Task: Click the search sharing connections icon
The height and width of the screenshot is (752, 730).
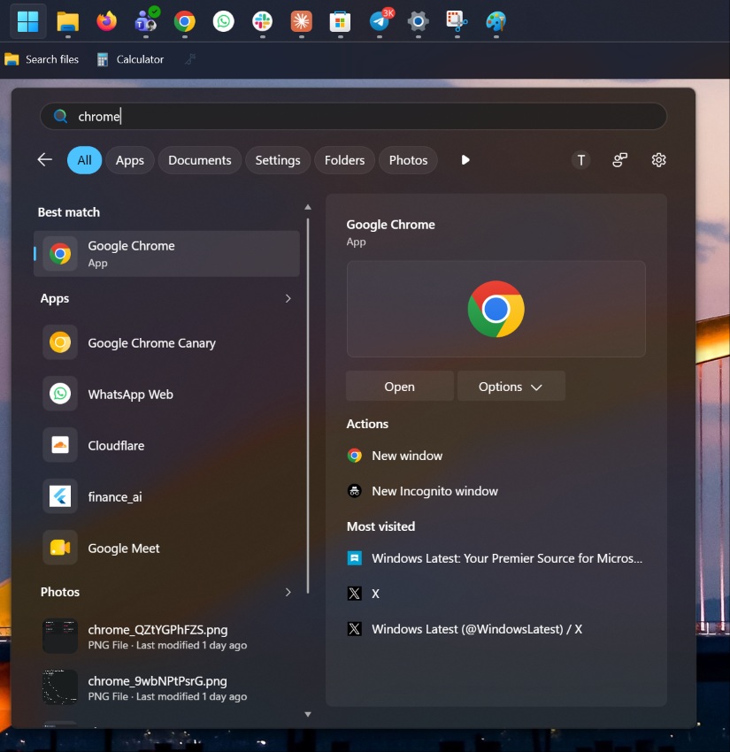Action: 619,160
